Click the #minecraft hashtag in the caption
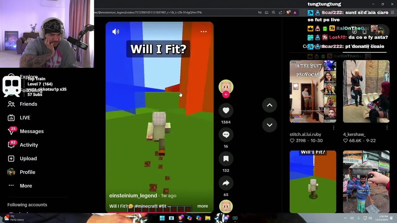The image size is (397, 223). 146,206
